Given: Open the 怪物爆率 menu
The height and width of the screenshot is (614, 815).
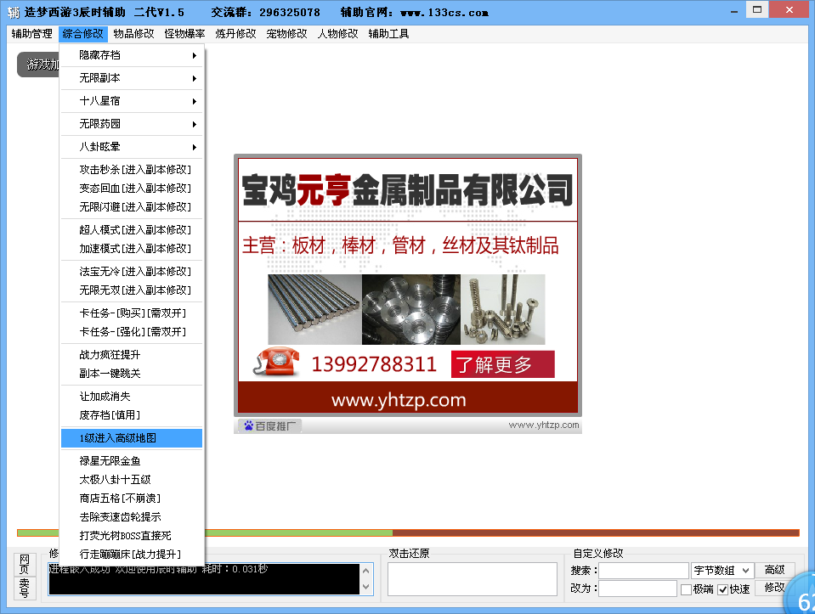Looking at the screenshot, I should pyautogui.click(x=185, y=34).
